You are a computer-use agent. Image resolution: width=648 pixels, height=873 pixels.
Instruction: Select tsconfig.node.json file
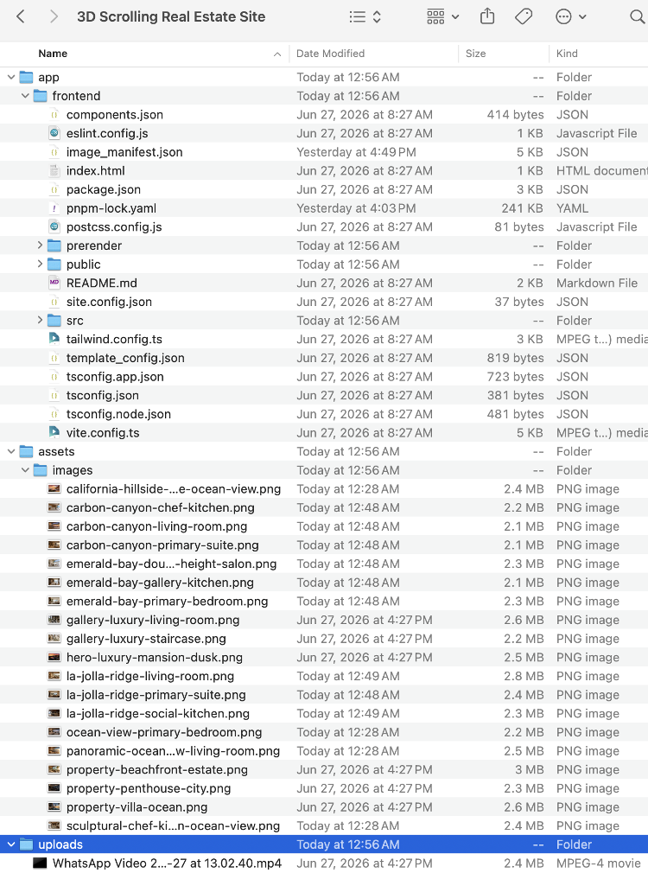point(118,414)
